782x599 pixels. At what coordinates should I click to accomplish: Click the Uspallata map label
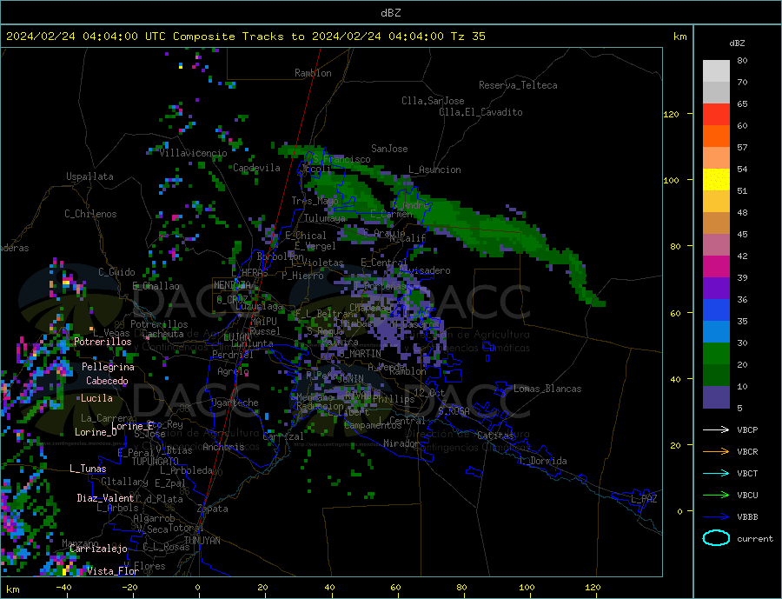tap(89, 176)
